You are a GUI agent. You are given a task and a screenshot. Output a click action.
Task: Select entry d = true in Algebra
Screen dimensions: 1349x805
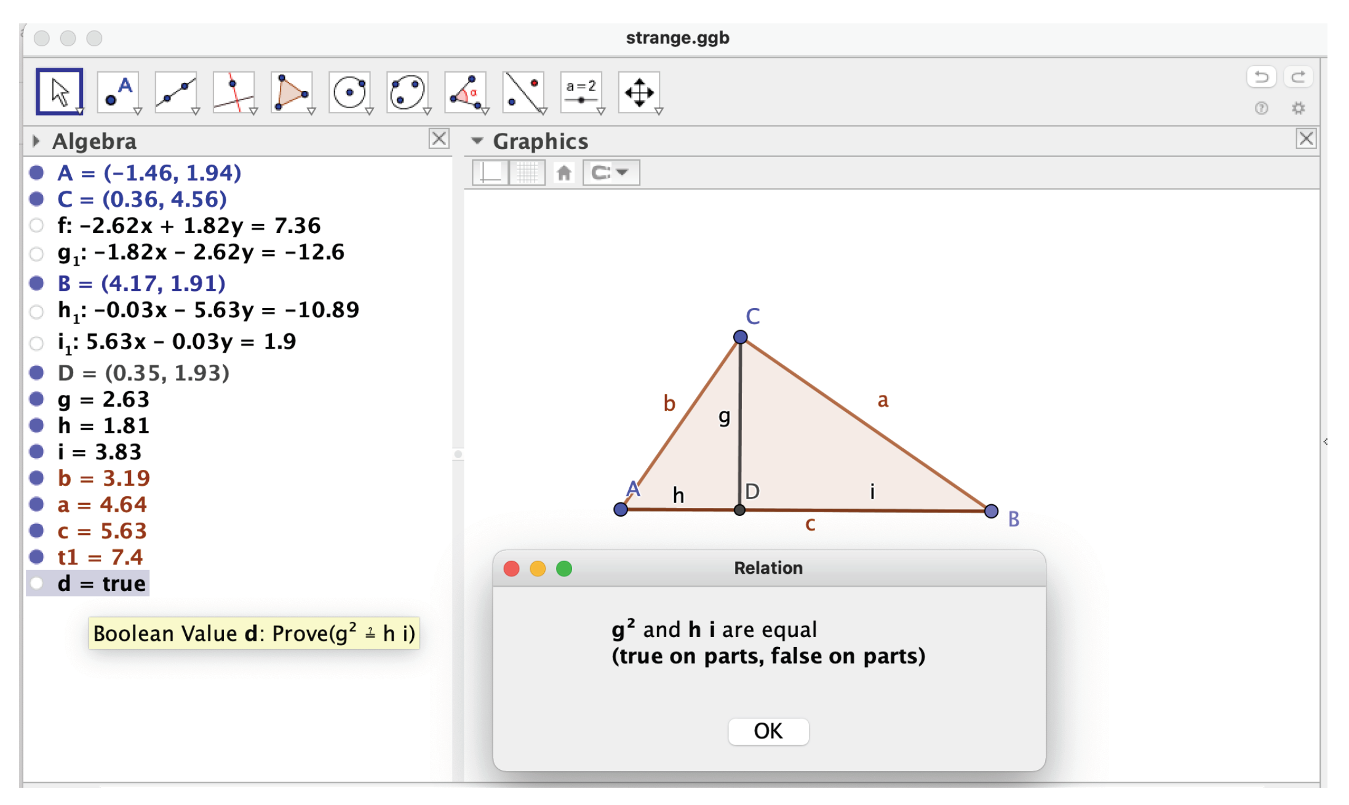(x=101, y=584)
